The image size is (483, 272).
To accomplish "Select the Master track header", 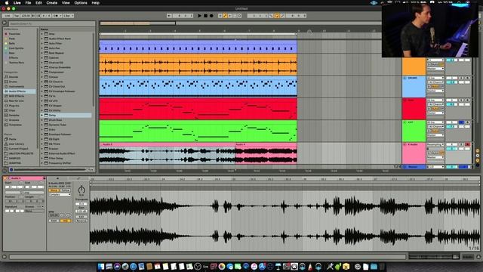I will [x=414, y=167].
